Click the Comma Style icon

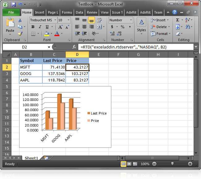click(130, 27)
